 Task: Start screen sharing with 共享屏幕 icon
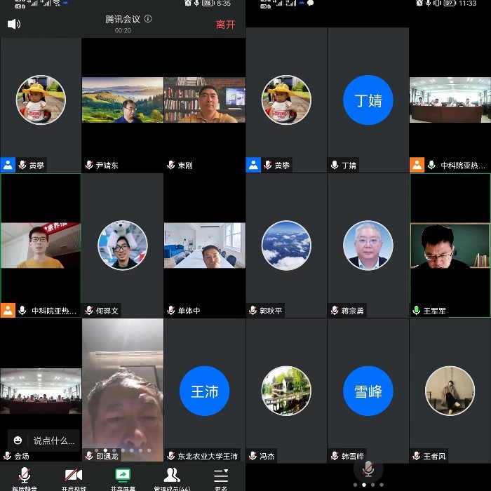(x=123, y=477)
